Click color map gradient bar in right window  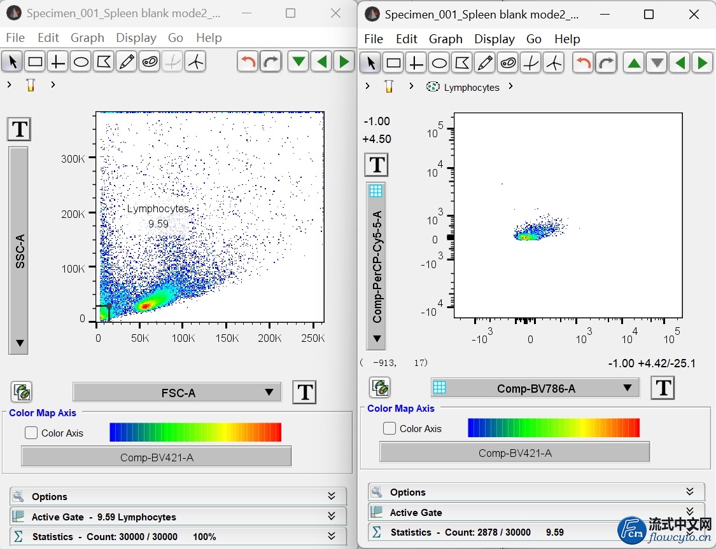pyautogui.click(x=554, y=427)
